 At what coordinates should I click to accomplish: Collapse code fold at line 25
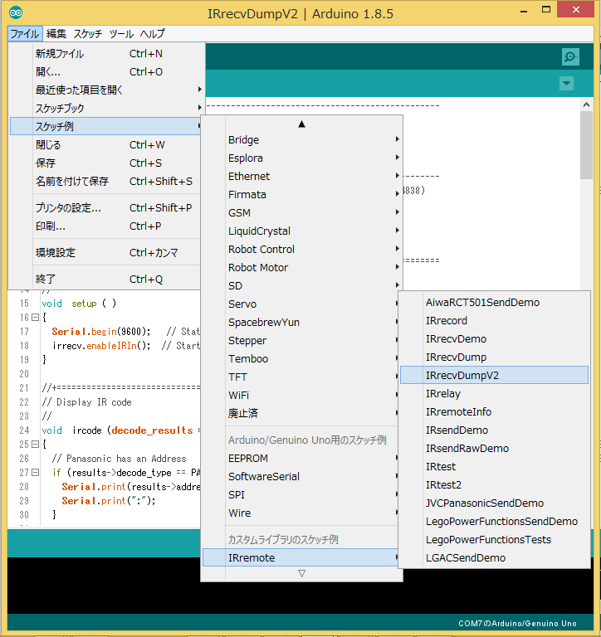35,444
